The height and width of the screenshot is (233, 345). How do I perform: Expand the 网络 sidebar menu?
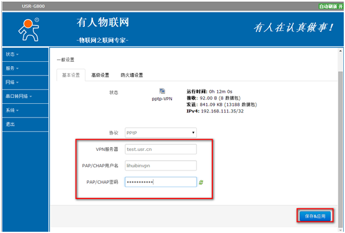(x=25, y=82)
